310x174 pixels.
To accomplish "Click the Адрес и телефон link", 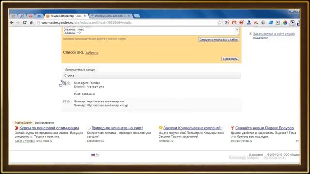I will click(25, 141).
